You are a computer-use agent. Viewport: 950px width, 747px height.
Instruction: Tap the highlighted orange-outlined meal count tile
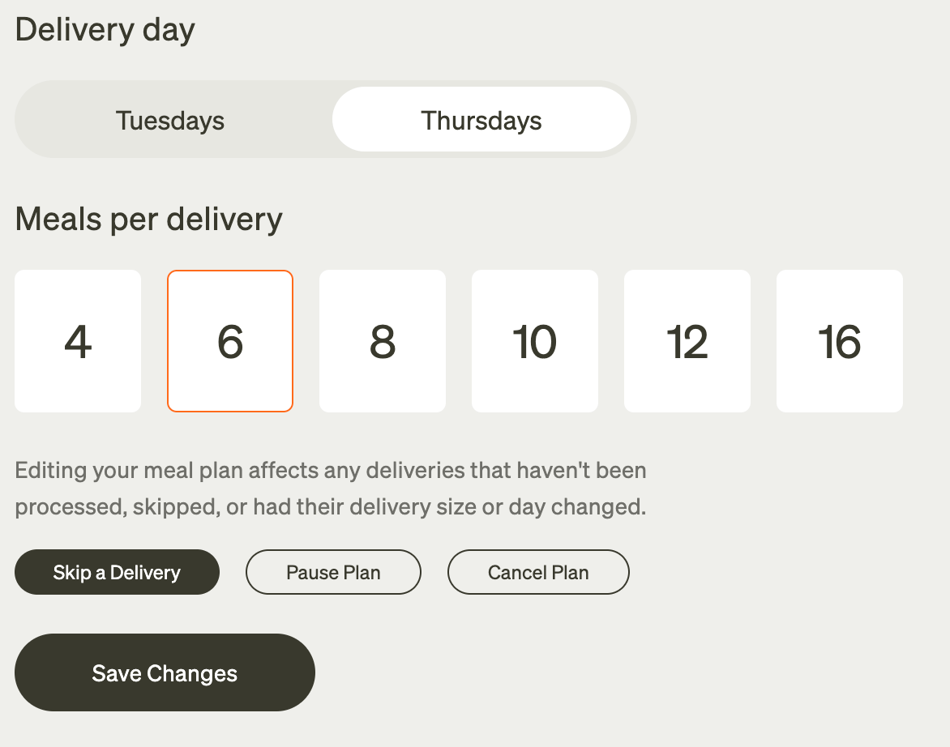[x=230, y=341]
